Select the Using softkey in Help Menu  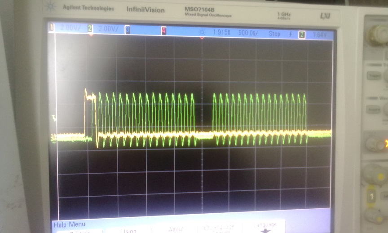(x=129, y=230)
